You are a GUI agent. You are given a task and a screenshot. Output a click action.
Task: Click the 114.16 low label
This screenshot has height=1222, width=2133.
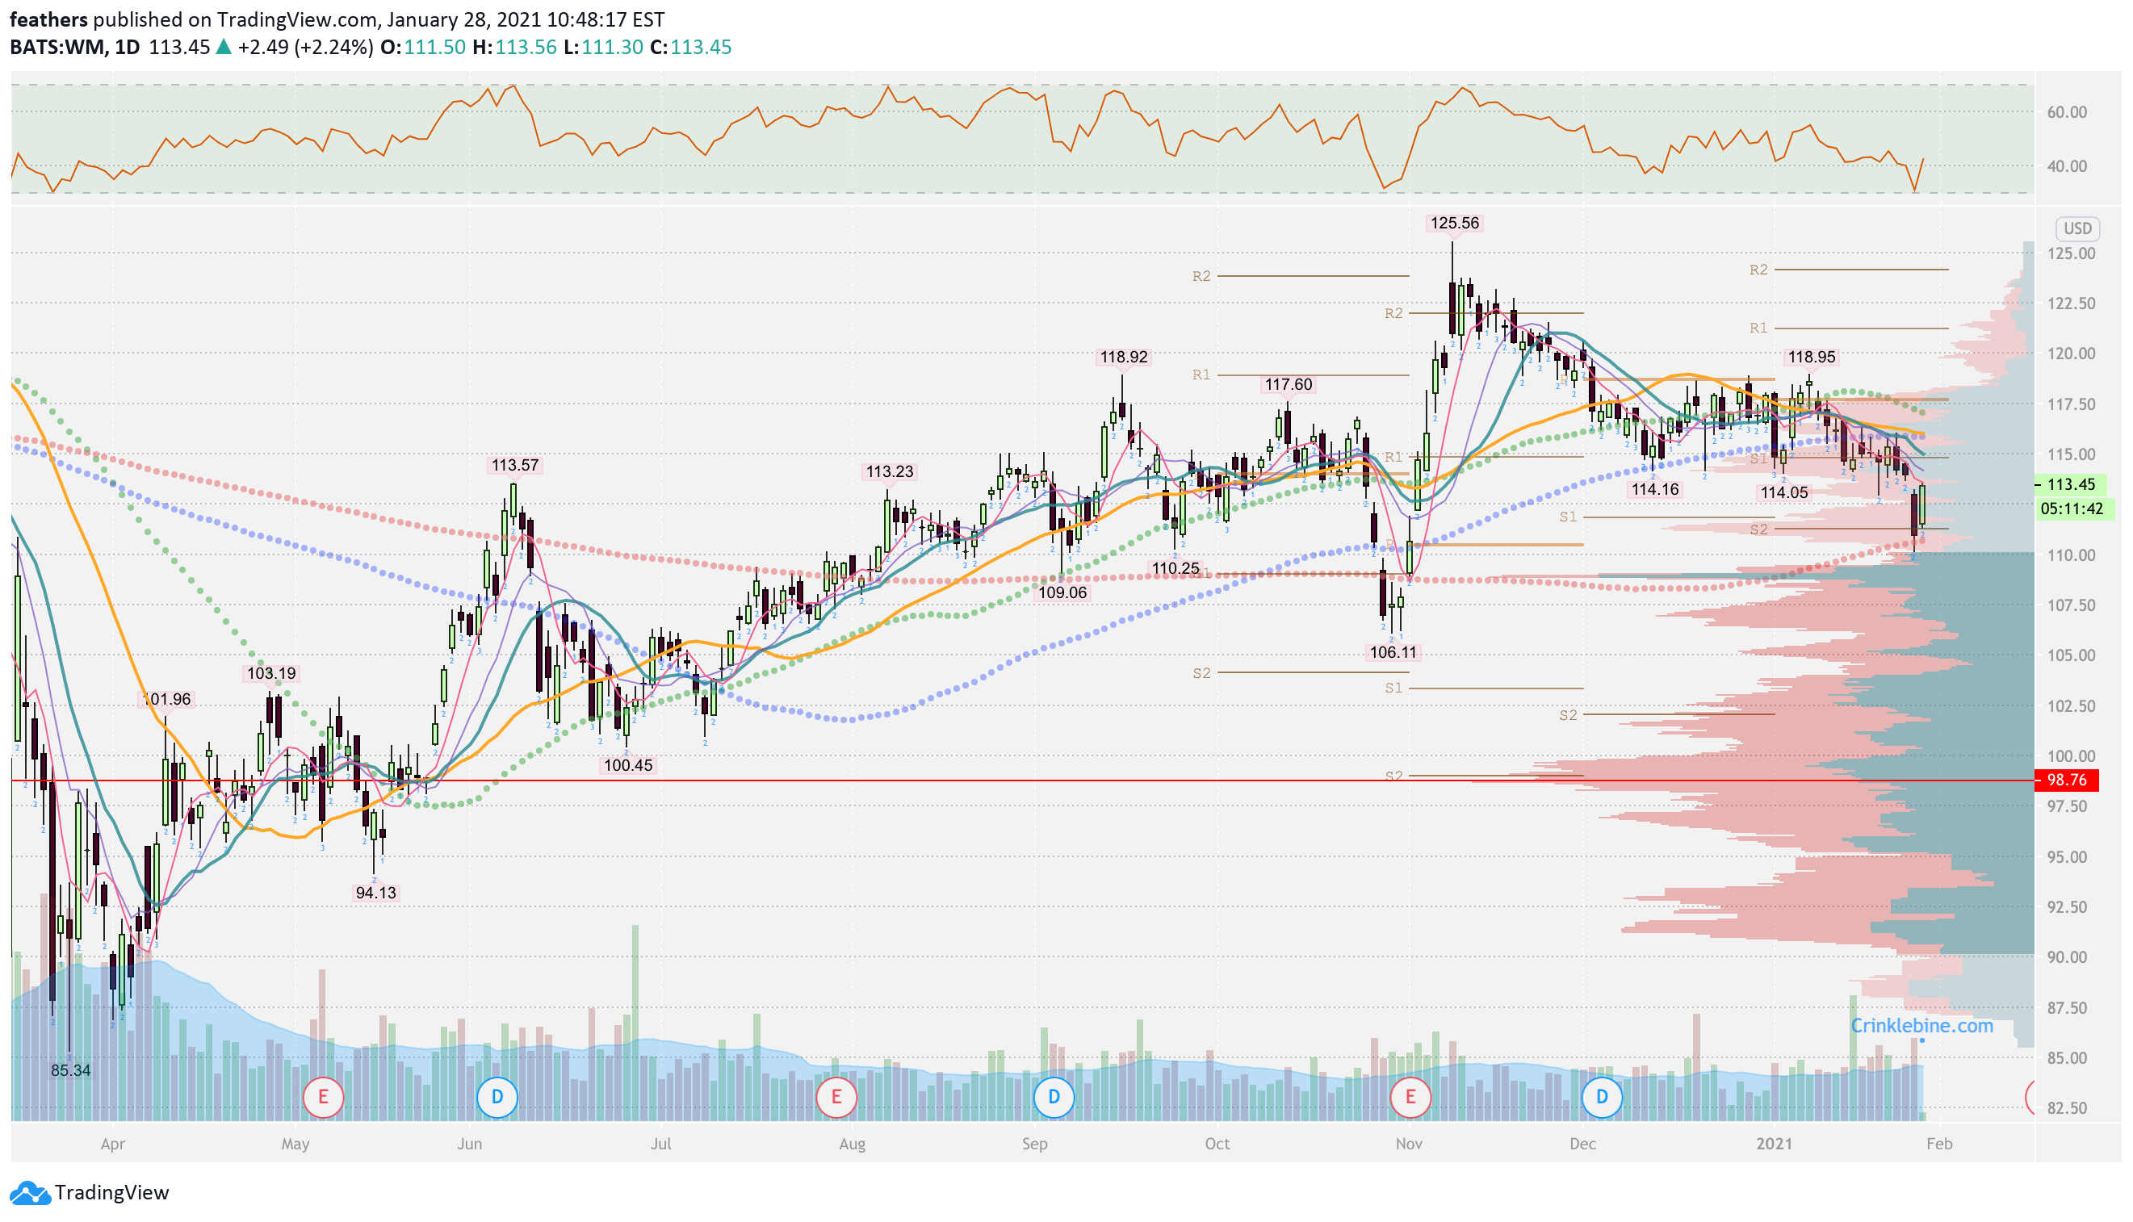1655,489
